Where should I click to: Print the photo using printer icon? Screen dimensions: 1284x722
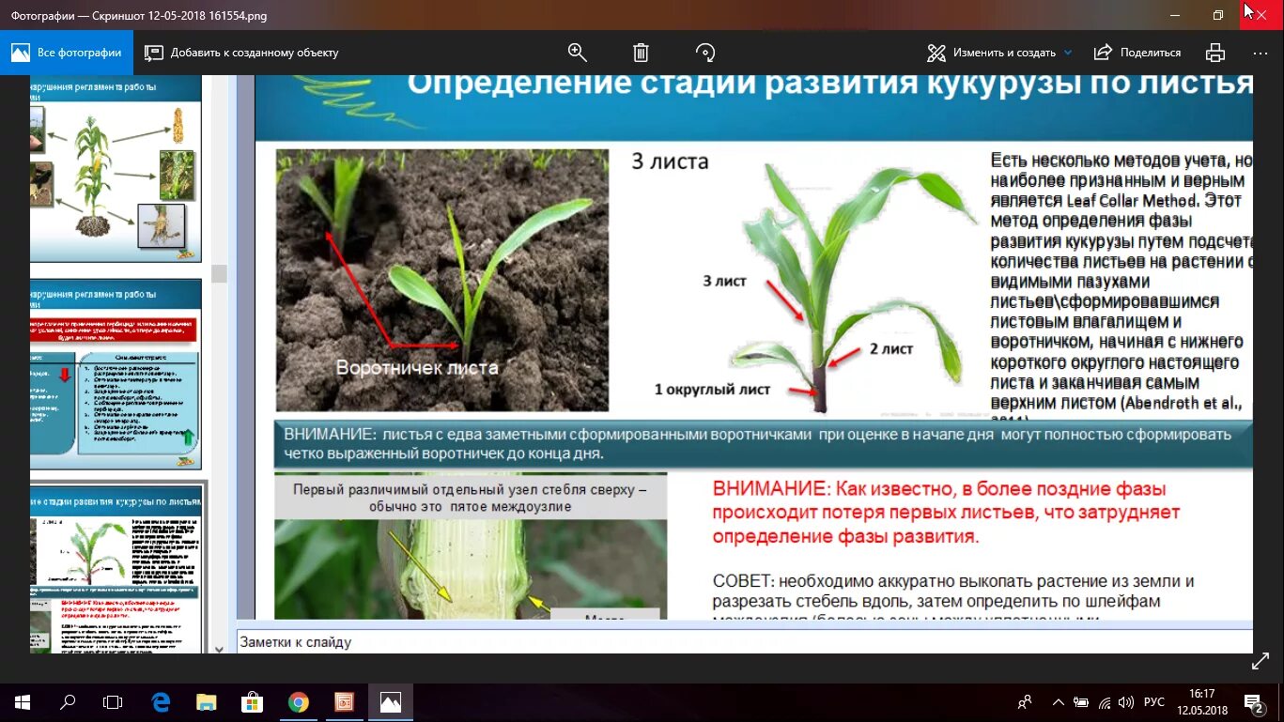(x=1215, y=53)
